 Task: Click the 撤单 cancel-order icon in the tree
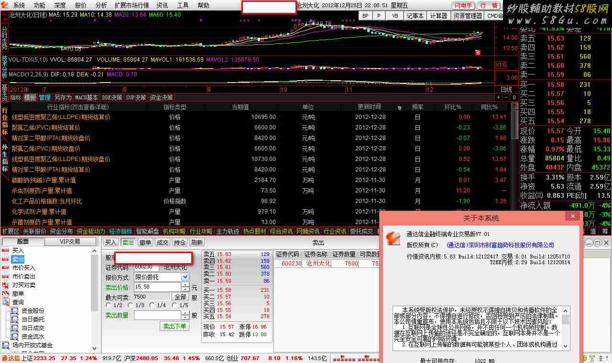click(x=6, y=293)
